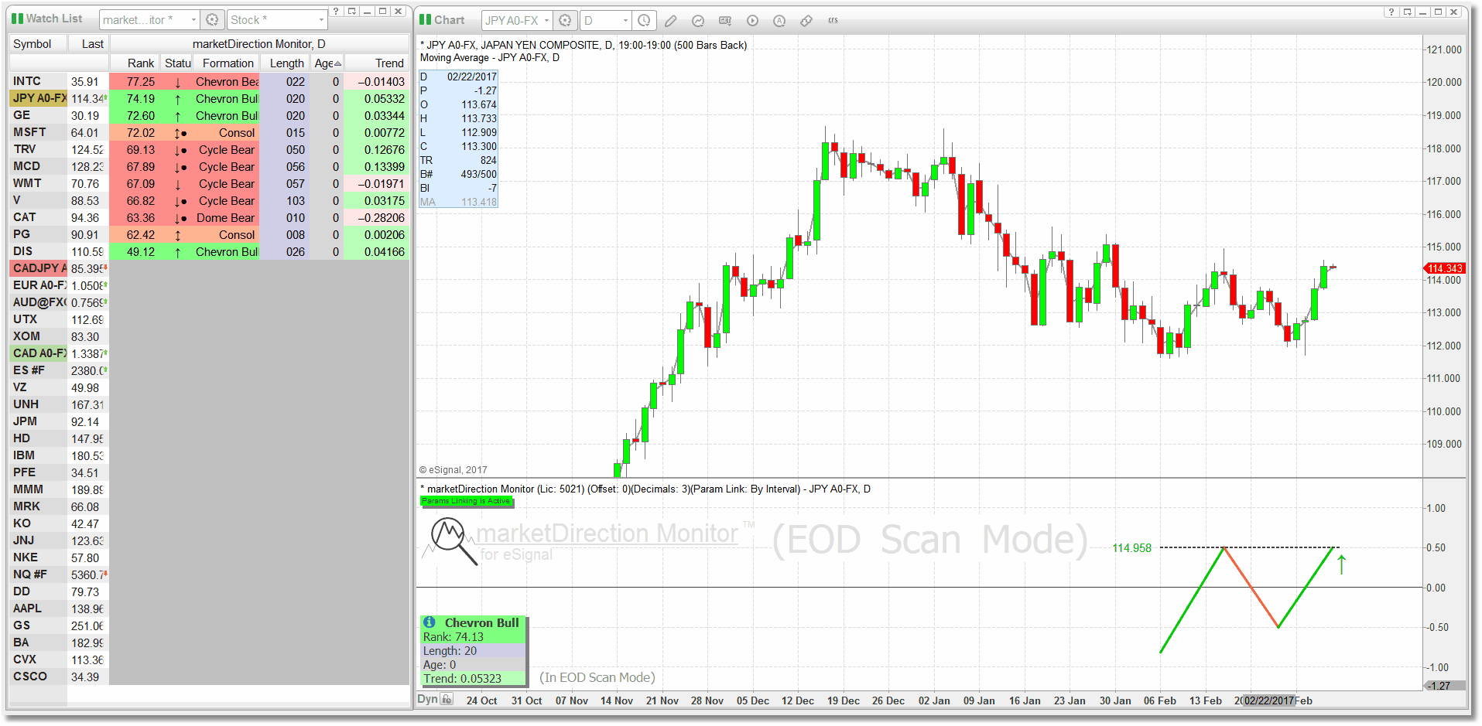Click the Chart green window icon
The width and height of the screenshot is (1482, 726).
click(x=425, y=19)
